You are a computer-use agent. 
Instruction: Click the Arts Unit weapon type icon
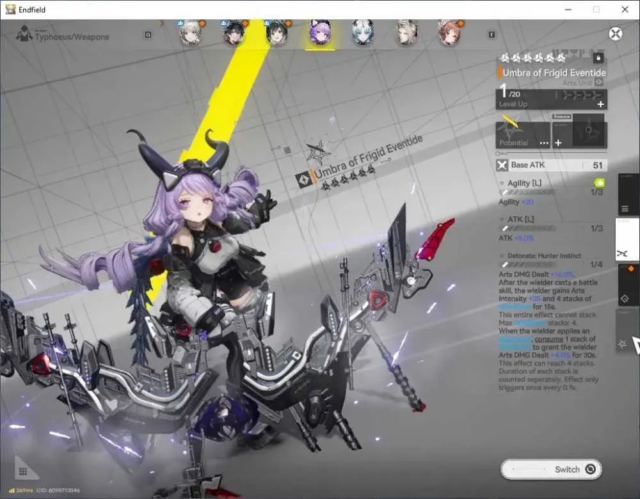tap(599, 83)
